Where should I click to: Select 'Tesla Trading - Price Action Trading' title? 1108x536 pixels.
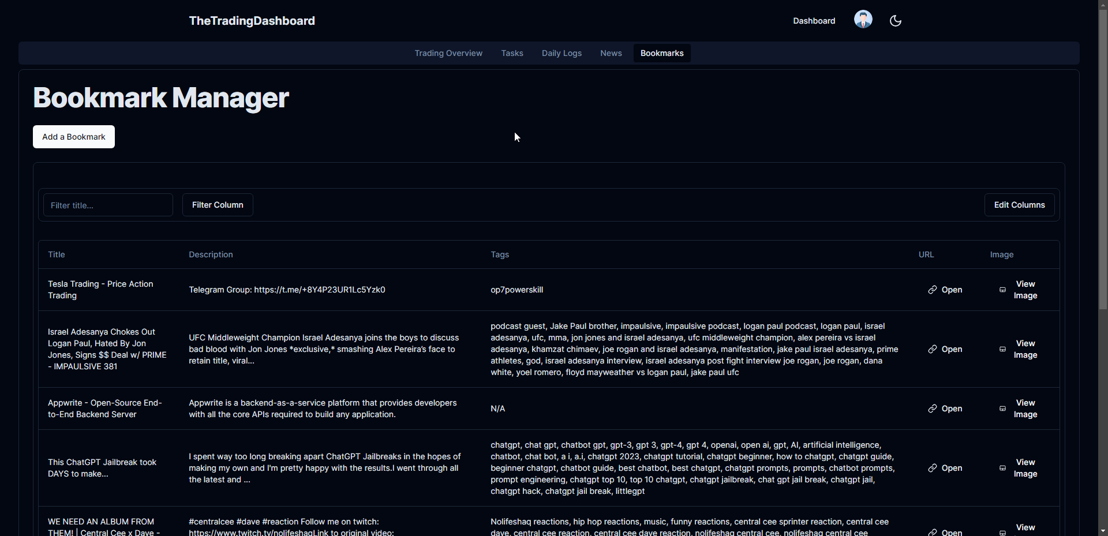pyautogui.click(x=100, y=290)
